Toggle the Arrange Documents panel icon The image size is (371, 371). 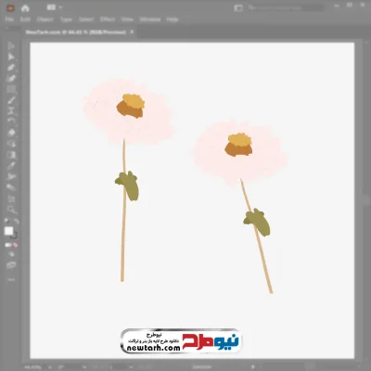(x=238, y=8)
